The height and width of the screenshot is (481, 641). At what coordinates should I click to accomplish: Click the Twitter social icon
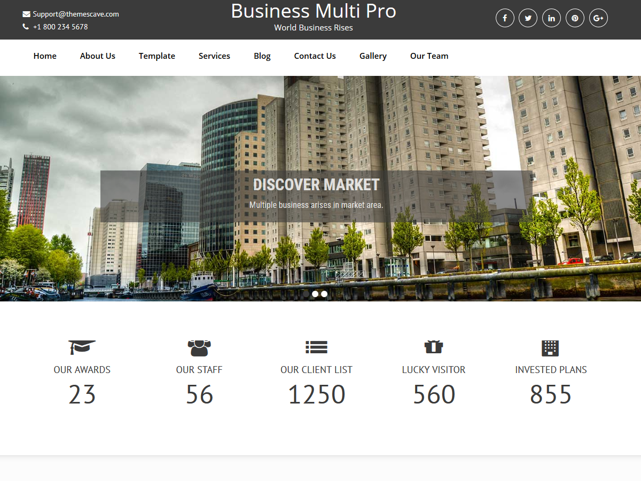point(528,18)
